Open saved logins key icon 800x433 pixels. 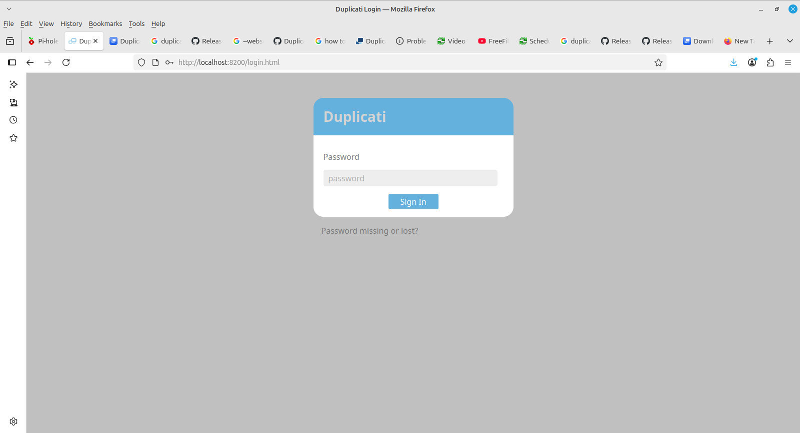point(169,62)
